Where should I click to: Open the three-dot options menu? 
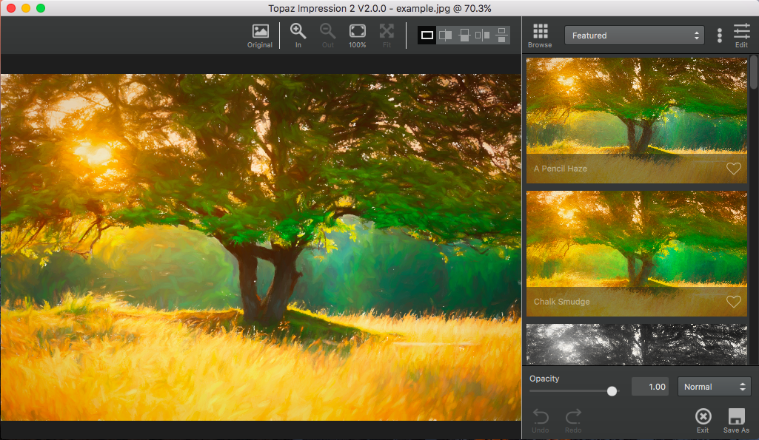point(719,35)
